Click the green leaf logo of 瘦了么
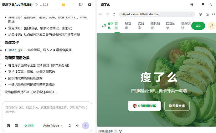 [104, 26]
